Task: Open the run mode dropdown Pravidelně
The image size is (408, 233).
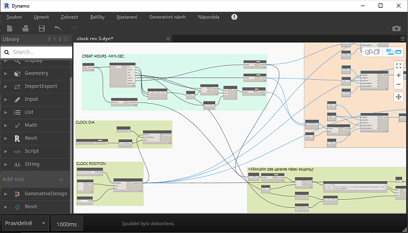Action: [x=24, y=223]
